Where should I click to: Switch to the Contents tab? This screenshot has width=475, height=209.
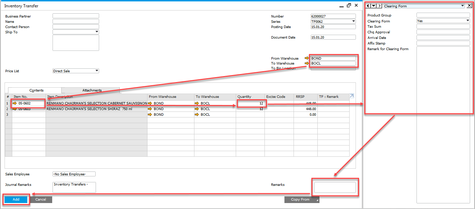36,90
